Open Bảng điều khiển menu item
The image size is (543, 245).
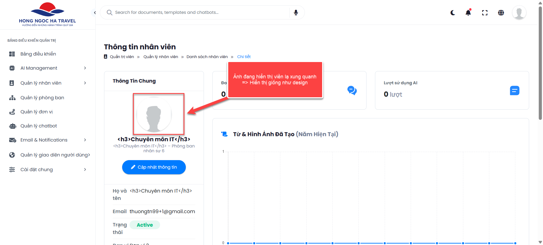click(x=38, y=54)
